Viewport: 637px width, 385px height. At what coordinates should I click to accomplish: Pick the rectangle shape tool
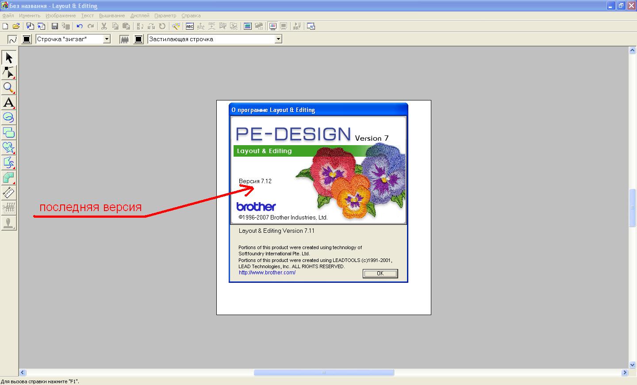point(9,133)
